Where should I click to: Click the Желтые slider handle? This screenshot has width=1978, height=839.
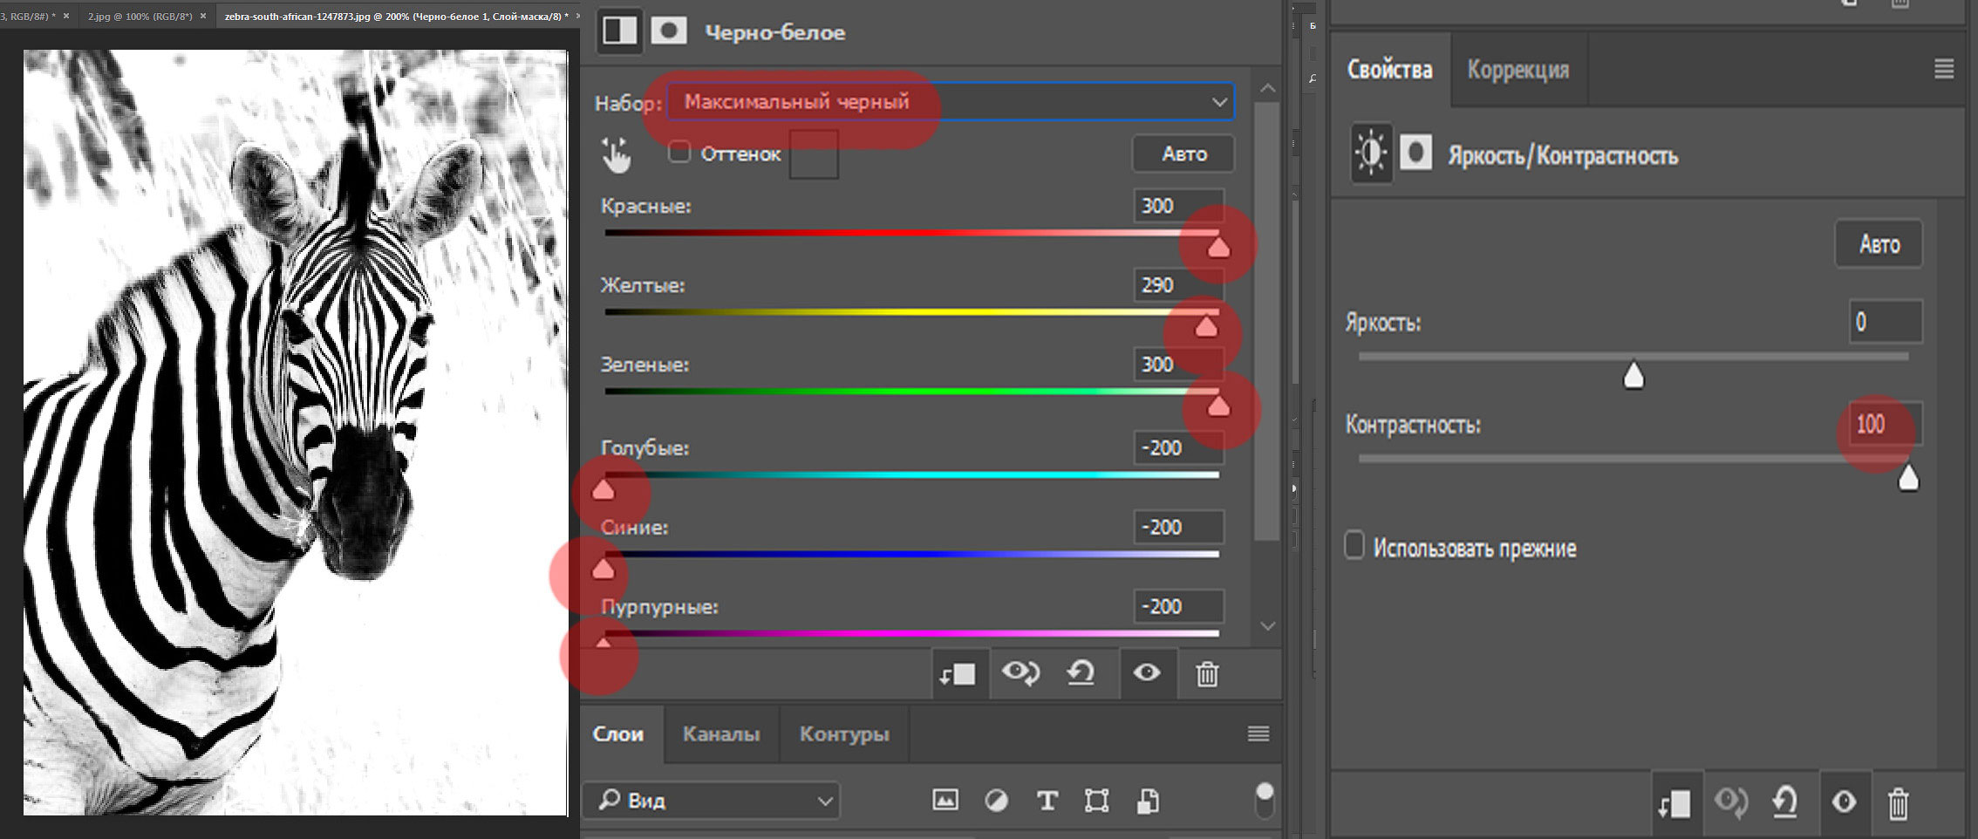[x=1205, y=327]
